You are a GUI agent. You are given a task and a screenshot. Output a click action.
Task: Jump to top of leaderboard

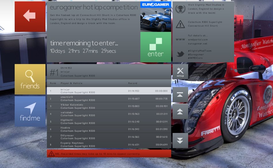click(x=180, y=94)
